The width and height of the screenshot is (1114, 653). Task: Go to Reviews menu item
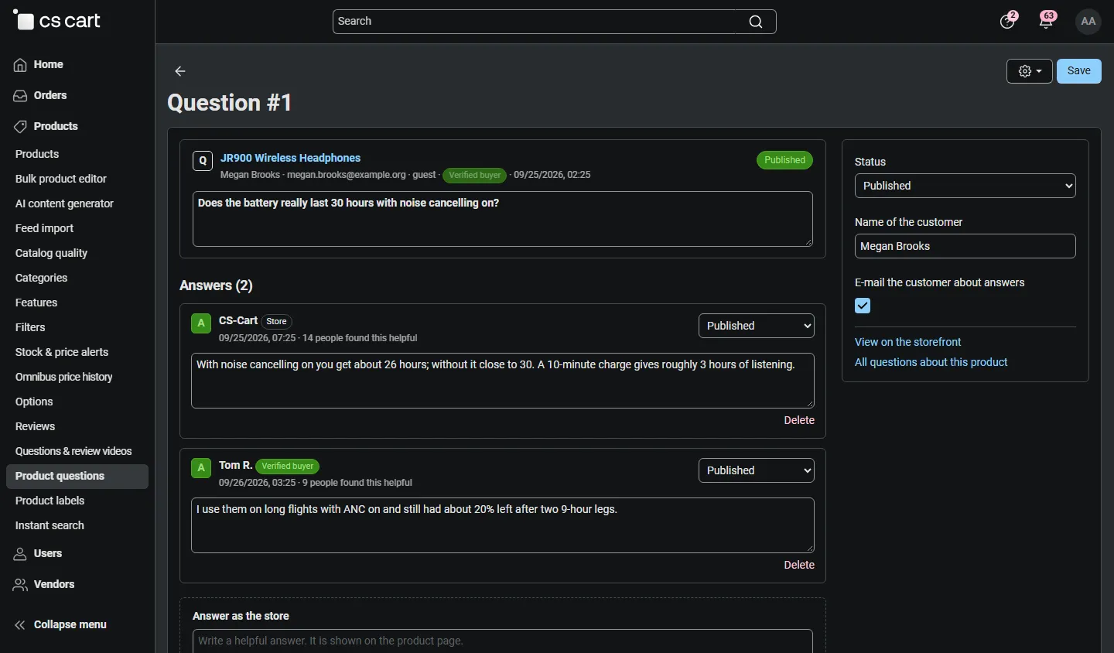36,427
